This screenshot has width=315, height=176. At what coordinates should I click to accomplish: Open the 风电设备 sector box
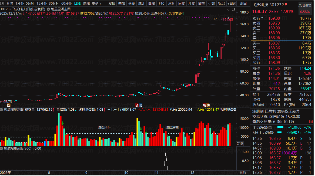[305, 5]
